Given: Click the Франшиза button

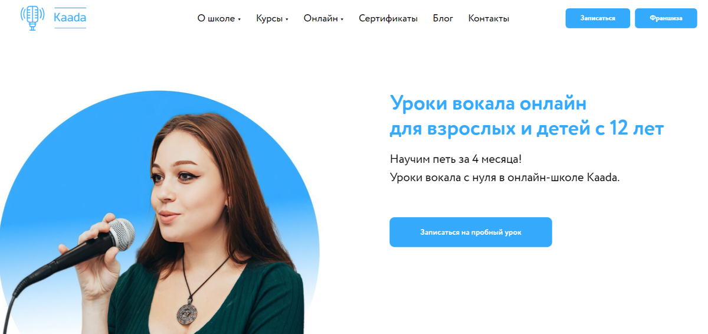Looking at the screenshot, I should click(x=666, y=18).
